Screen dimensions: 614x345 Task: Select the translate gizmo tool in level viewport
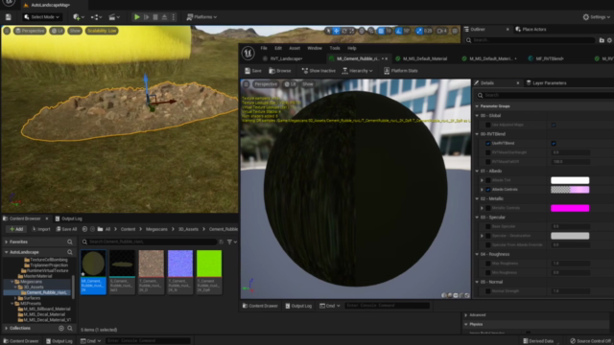(x=336, y=31)
